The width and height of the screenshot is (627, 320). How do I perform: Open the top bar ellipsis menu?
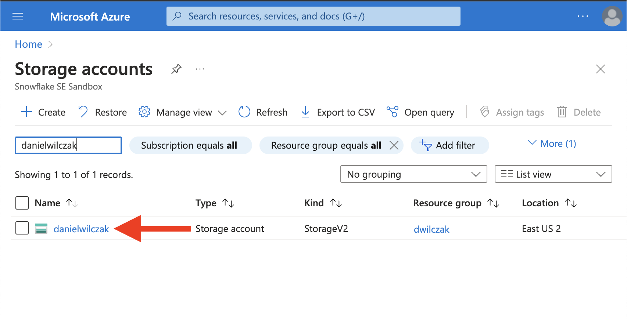pos(583,16)
